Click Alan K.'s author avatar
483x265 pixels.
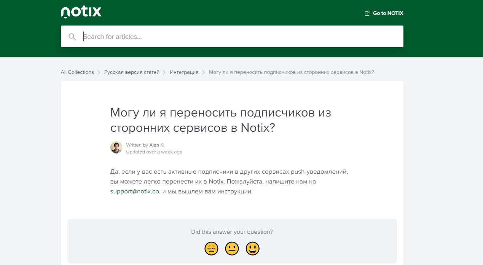point(116,147)
